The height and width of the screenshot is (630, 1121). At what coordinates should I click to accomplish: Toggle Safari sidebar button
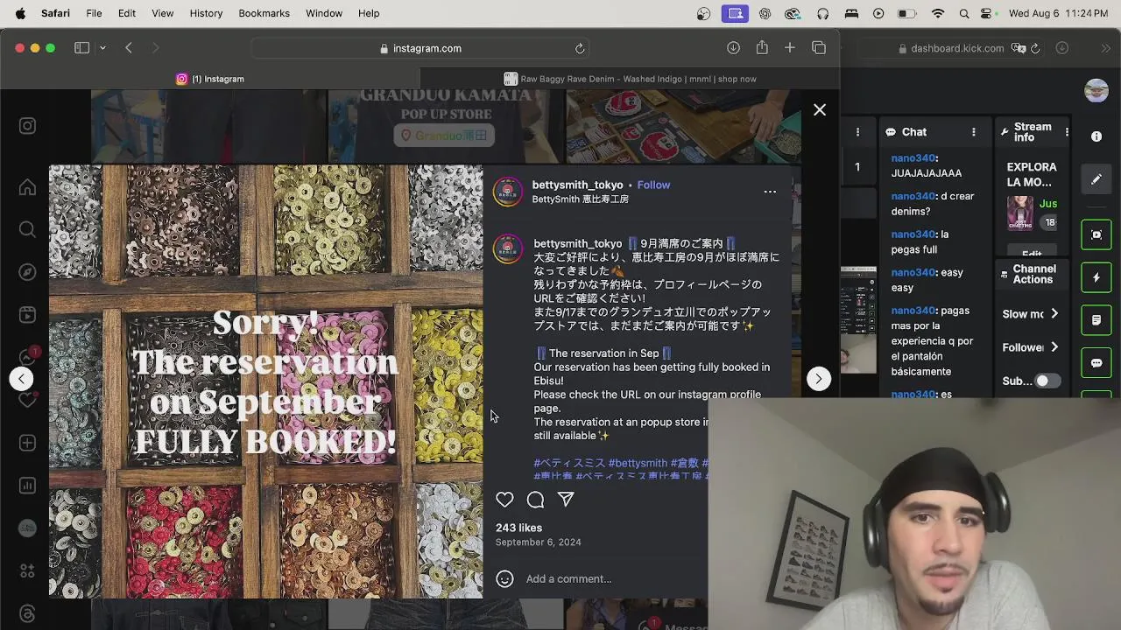(x=81, y=48)
